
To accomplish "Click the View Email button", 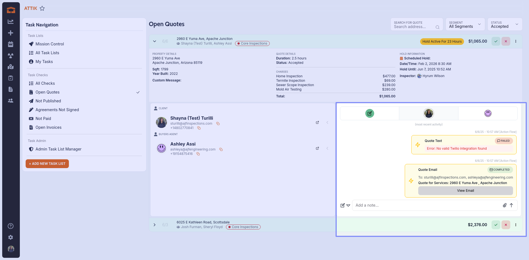I will [465, 191].
